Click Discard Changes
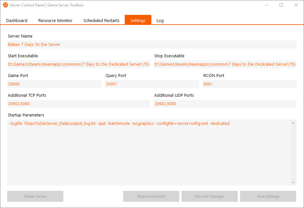The width and height of the screenshot is (304, 208). point(209,196)
